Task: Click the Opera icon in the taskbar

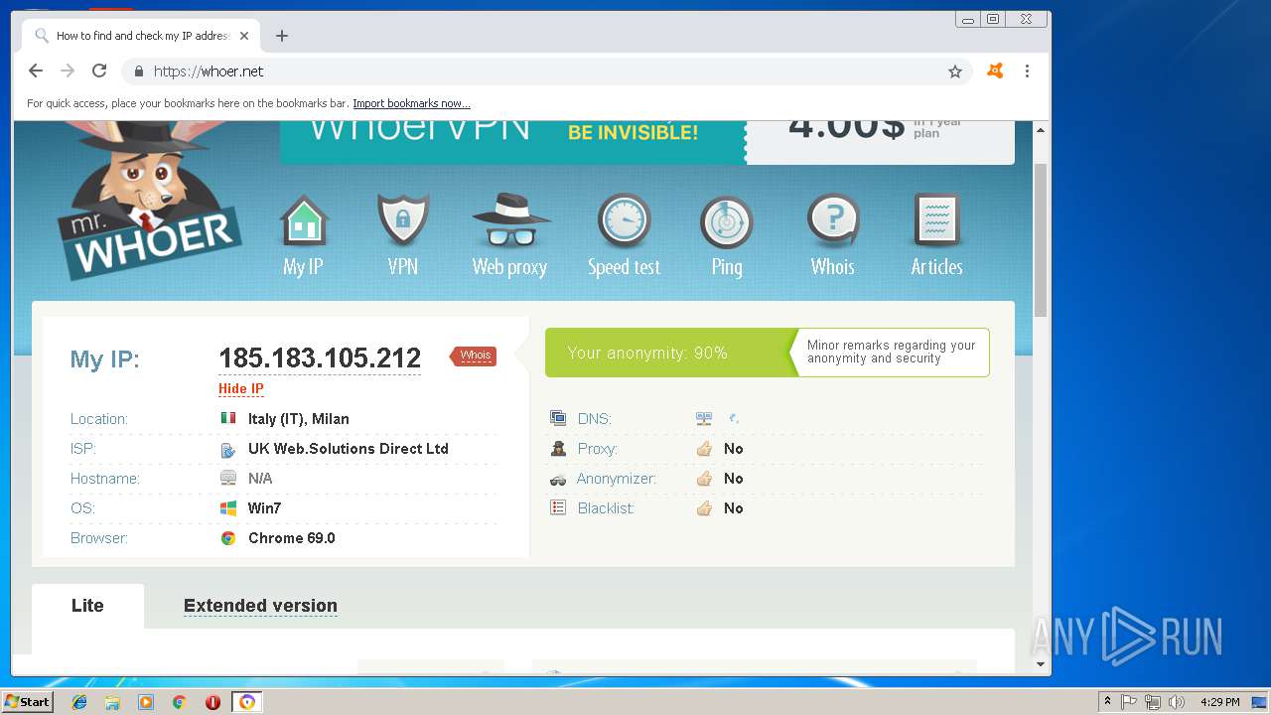Action: [212, 702]
